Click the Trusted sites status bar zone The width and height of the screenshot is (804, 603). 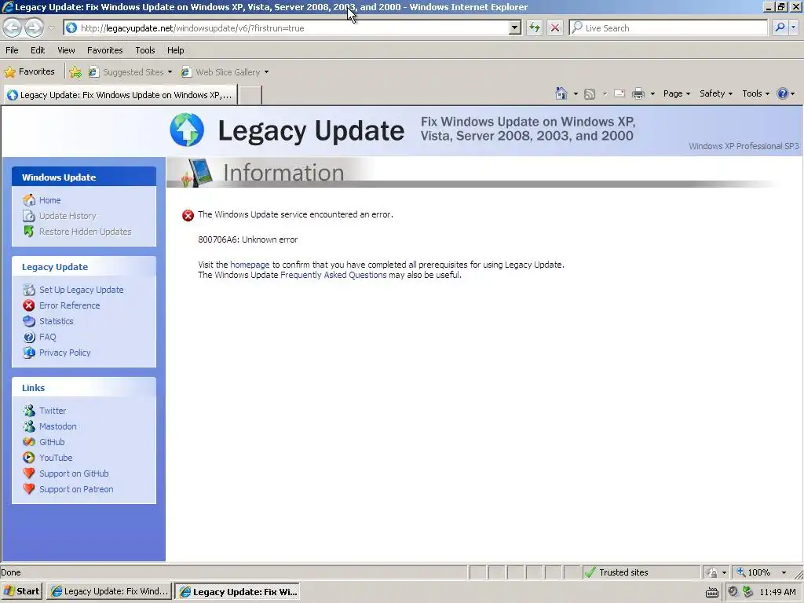point(641,572)
